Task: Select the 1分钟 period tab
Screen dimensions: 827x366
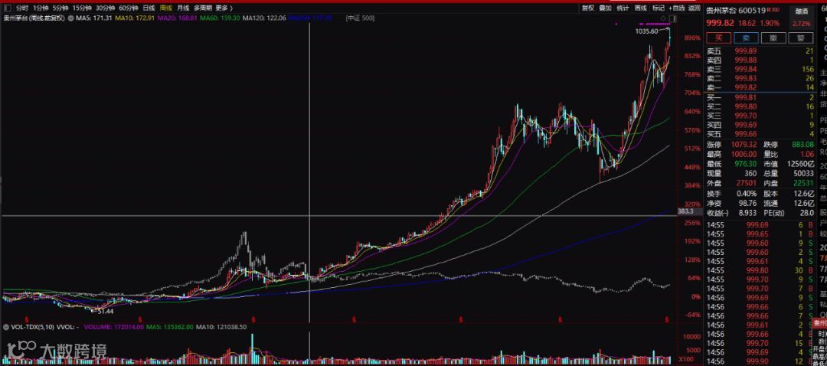Action: coord(41,8)
